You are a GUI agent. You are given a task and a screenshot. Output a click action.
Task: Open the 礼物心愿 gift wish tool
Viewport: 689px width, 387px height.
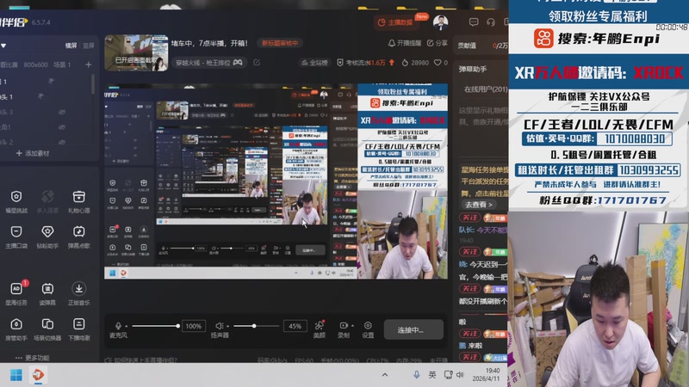click(x=79, y=202)
